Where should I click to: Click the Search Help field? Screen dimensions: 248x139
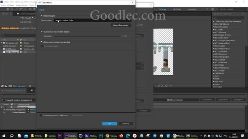(231, 9)
